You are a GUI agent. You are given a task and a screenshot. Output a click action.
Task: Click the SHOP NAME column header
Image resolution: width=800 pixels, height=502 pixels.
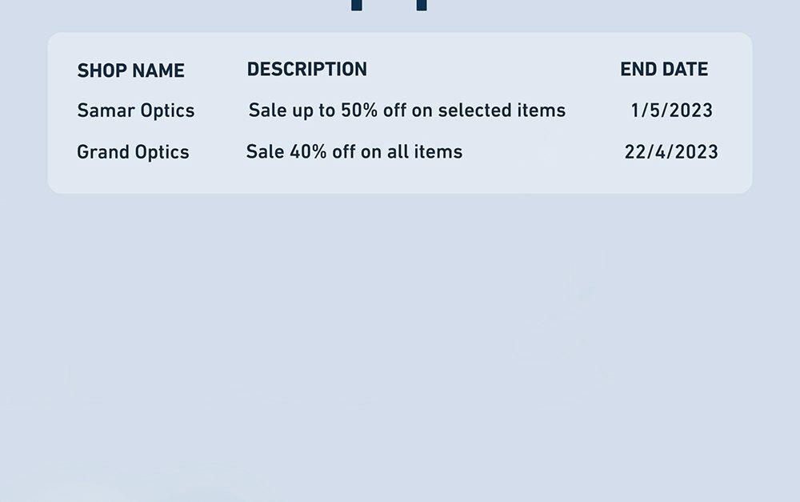coord(130,70)
